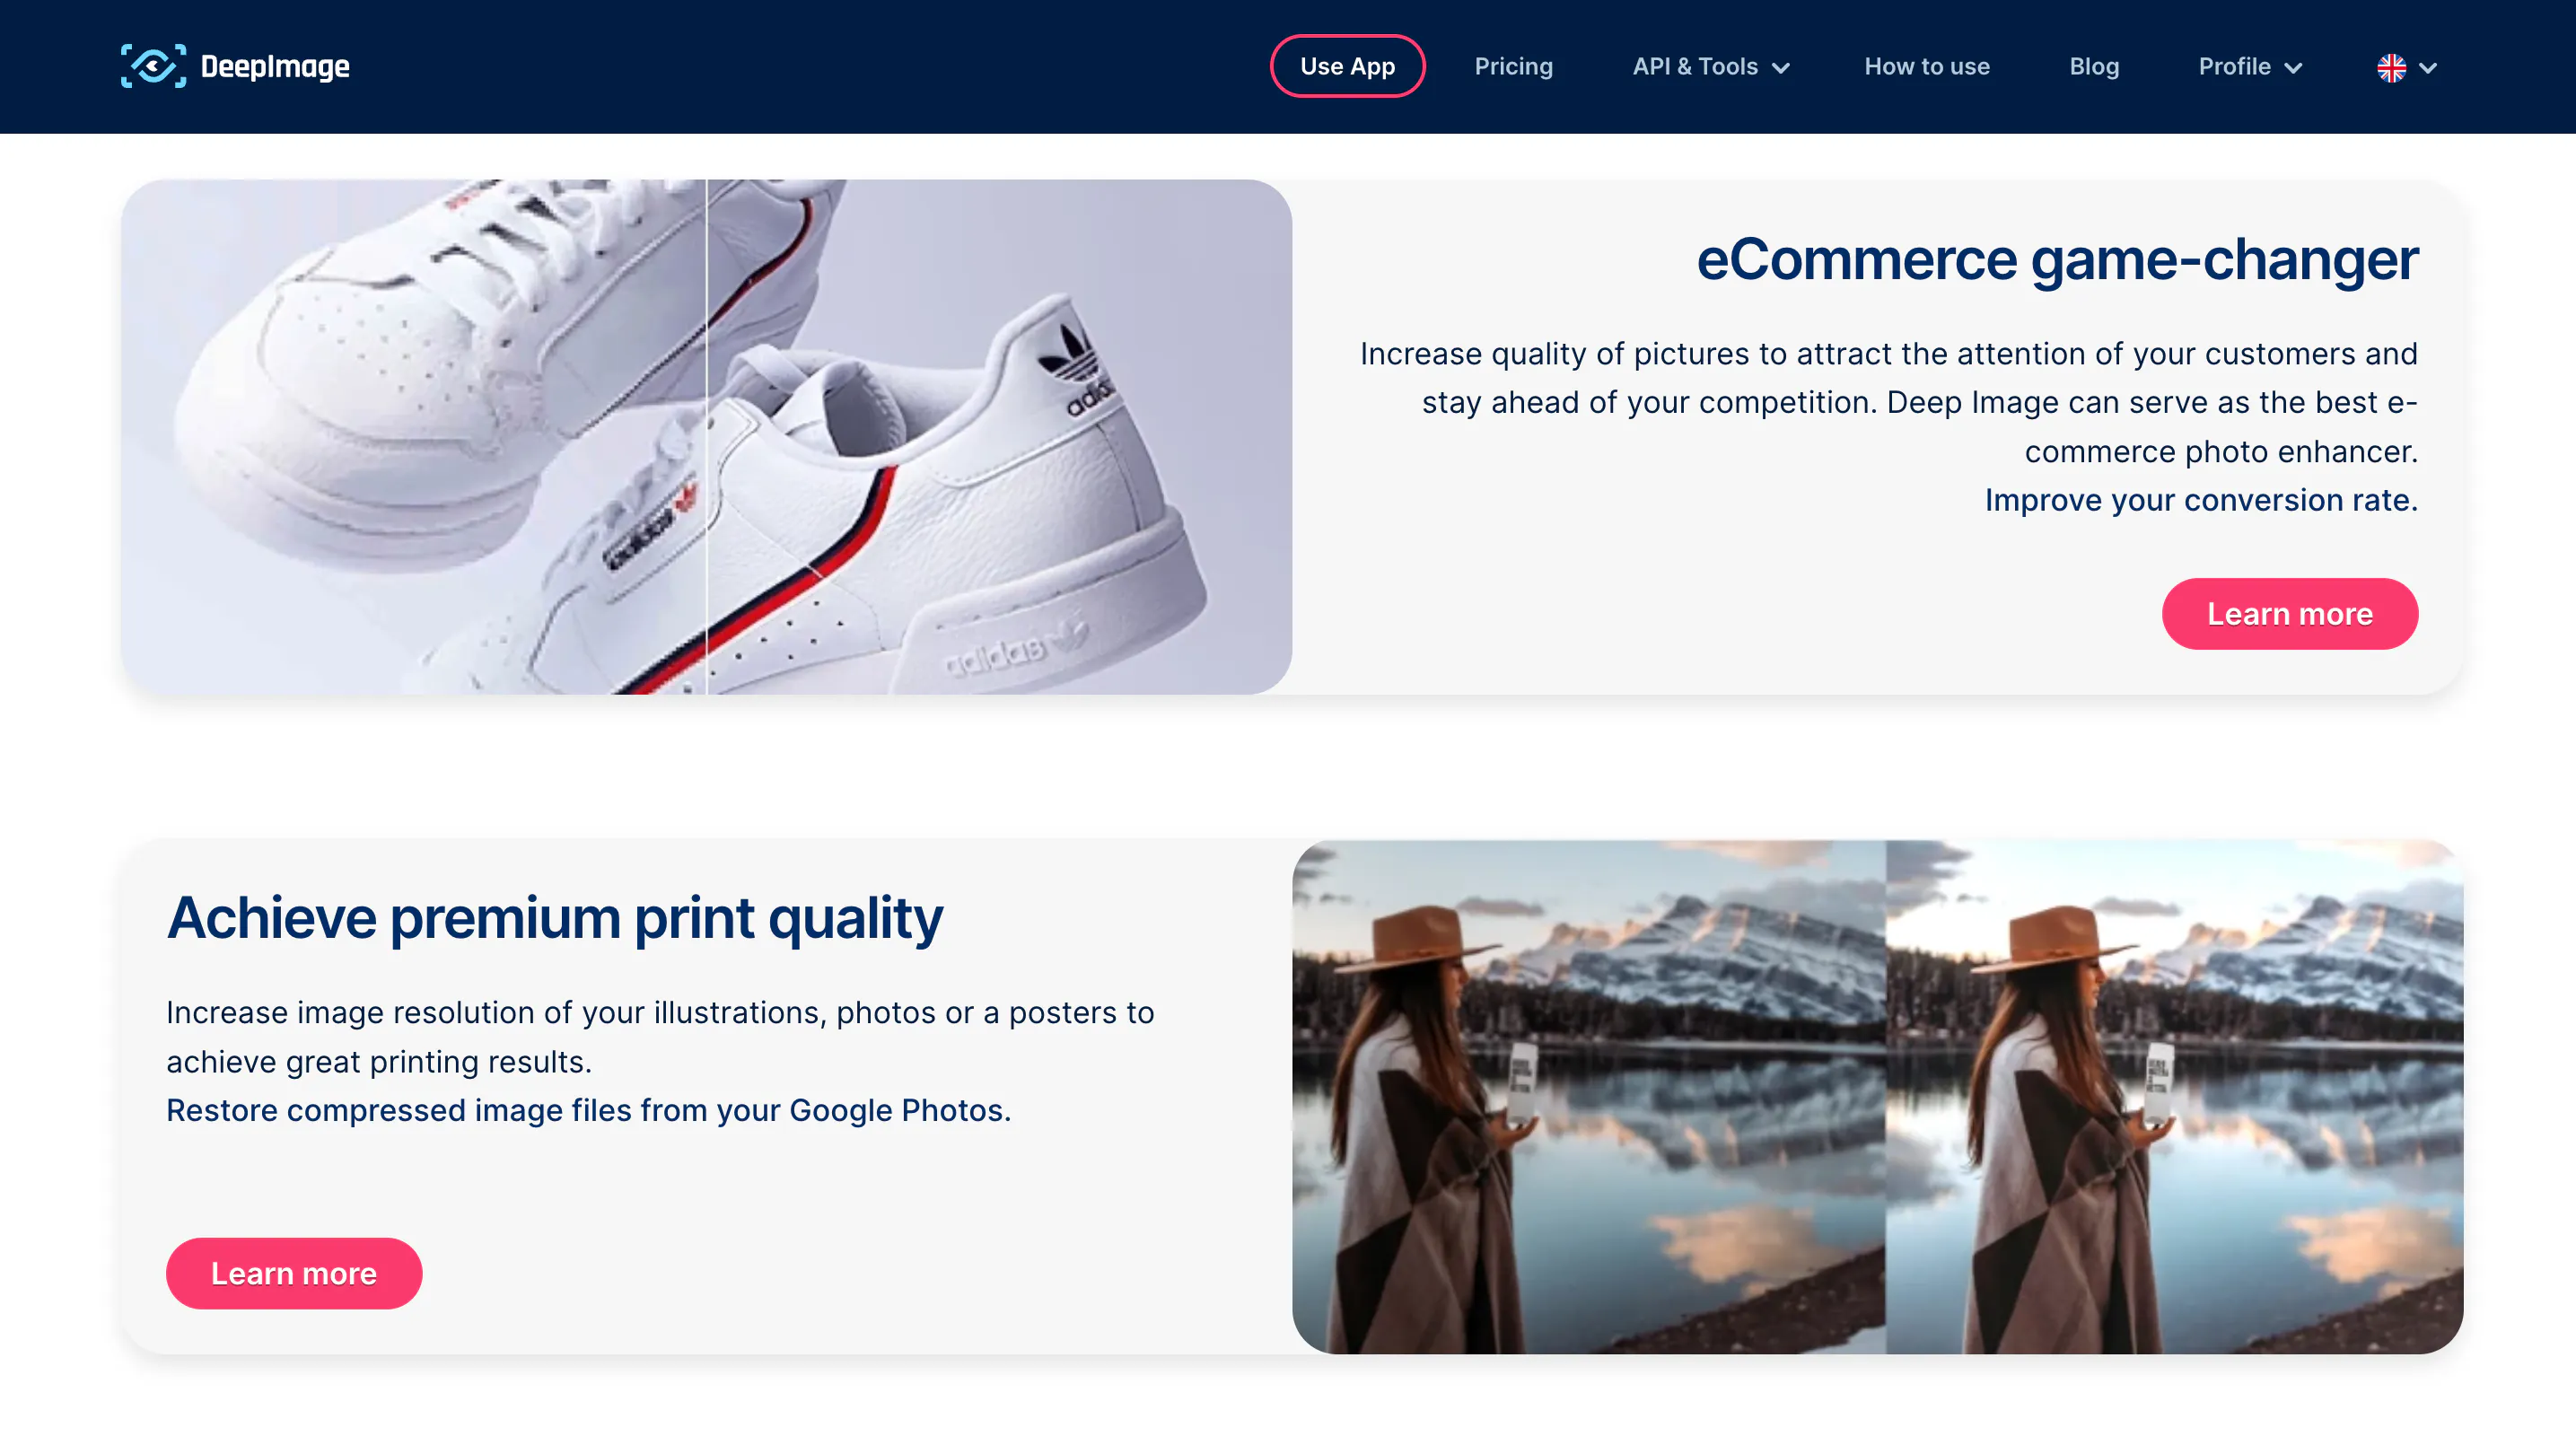Click Learn more under eCommerce game-changer
The height and width of the screenshot is (1445, 2576).
tap(2289, 613)
